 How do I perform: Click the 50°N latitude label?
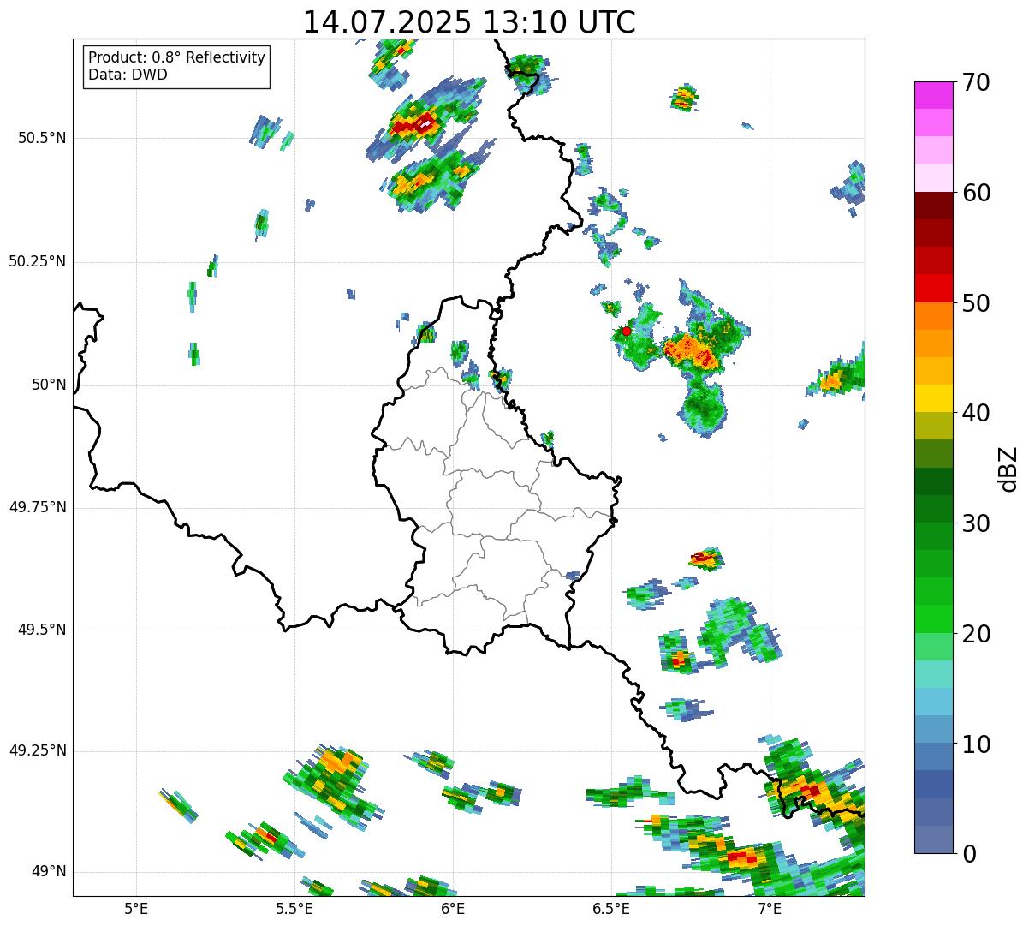tap(50, 385)
